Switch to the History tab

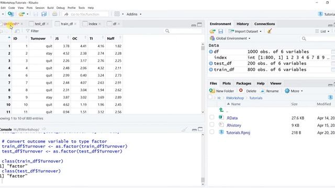242,24
